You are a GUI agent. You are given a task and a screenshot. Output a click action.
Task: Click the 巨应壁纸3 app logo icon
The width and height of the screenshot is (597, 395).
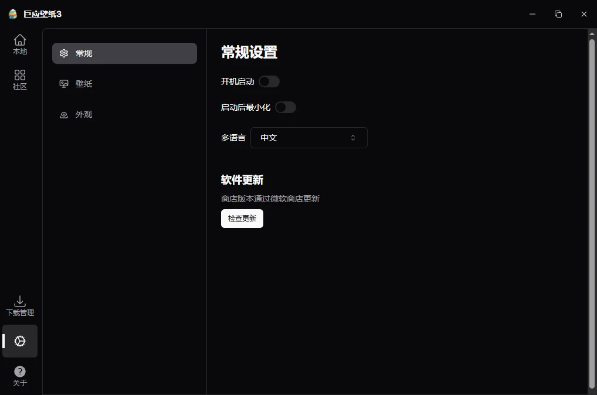tap(13, 14)
